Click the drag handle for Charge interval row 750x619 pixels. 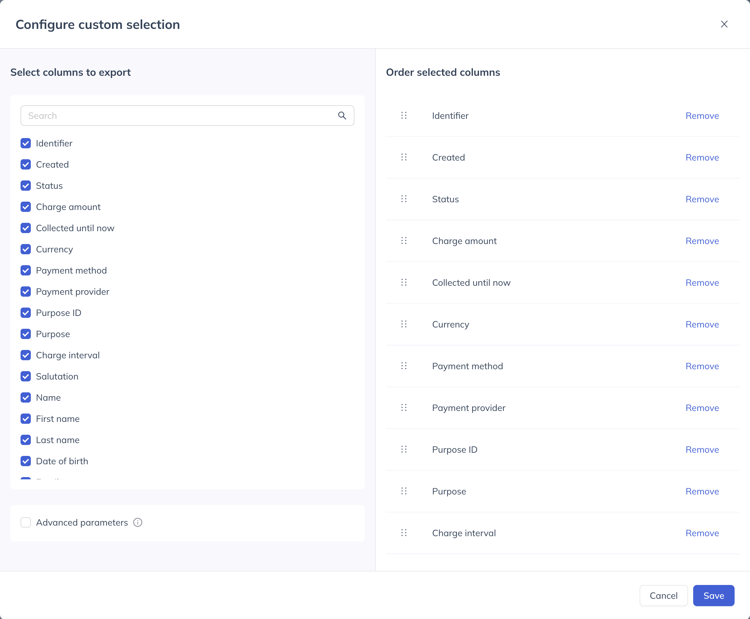pos(404,533)
